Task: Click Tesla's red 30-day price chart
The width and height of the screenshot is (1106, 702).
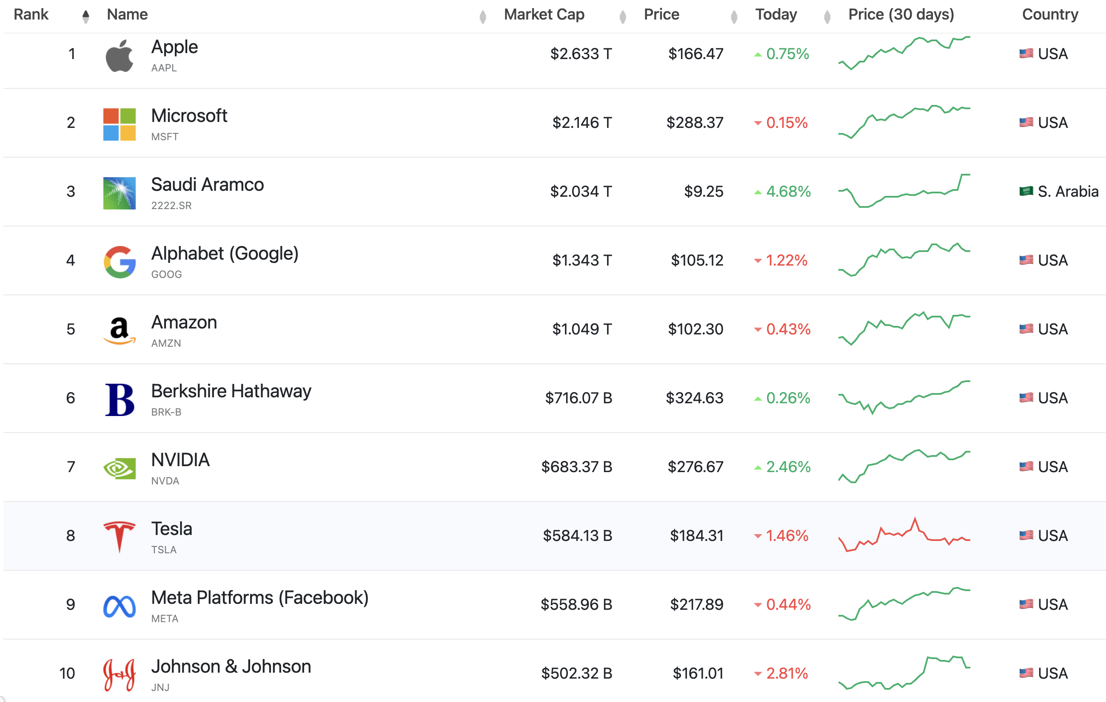Action: pos(904,535)
